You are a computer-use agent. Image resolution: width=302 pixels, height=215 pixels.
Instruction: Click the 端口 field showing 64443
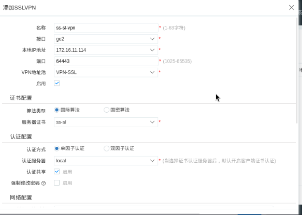point(106,62)
